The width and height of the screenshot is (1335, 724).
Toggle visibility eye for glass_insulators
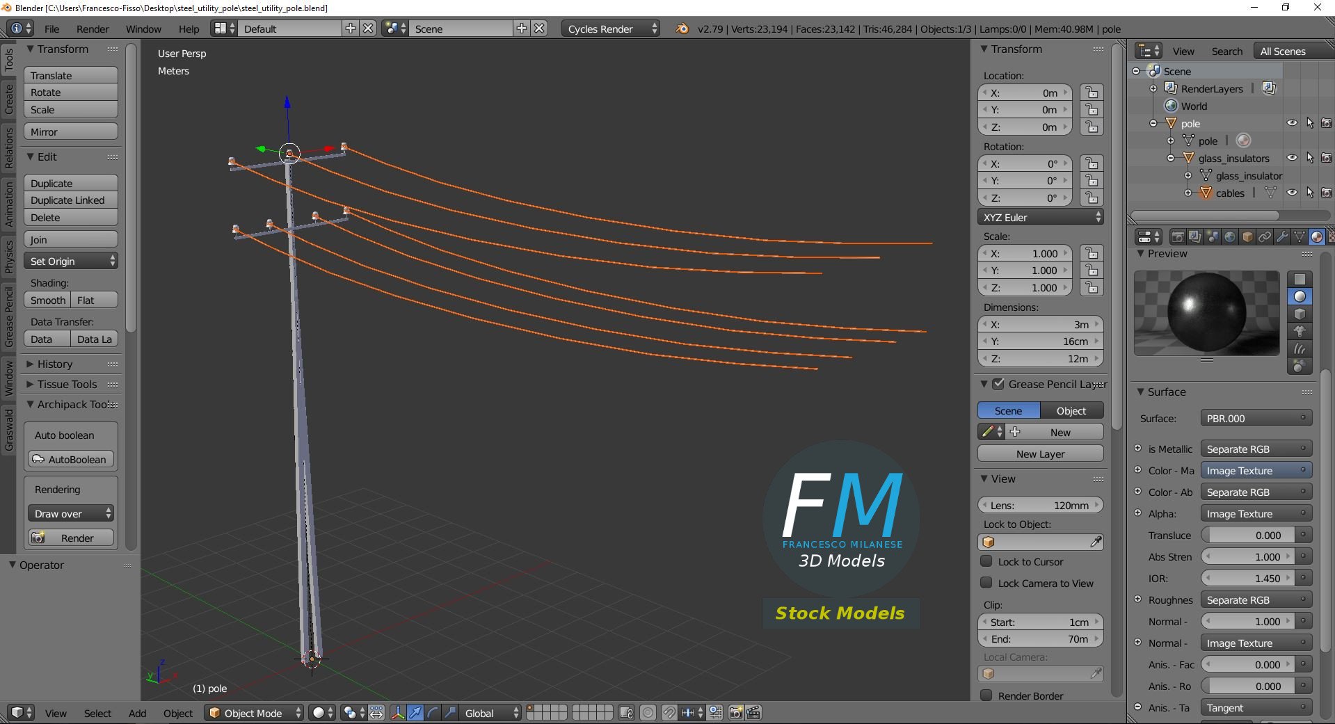pyautogui.click(x=1292, y=158)
